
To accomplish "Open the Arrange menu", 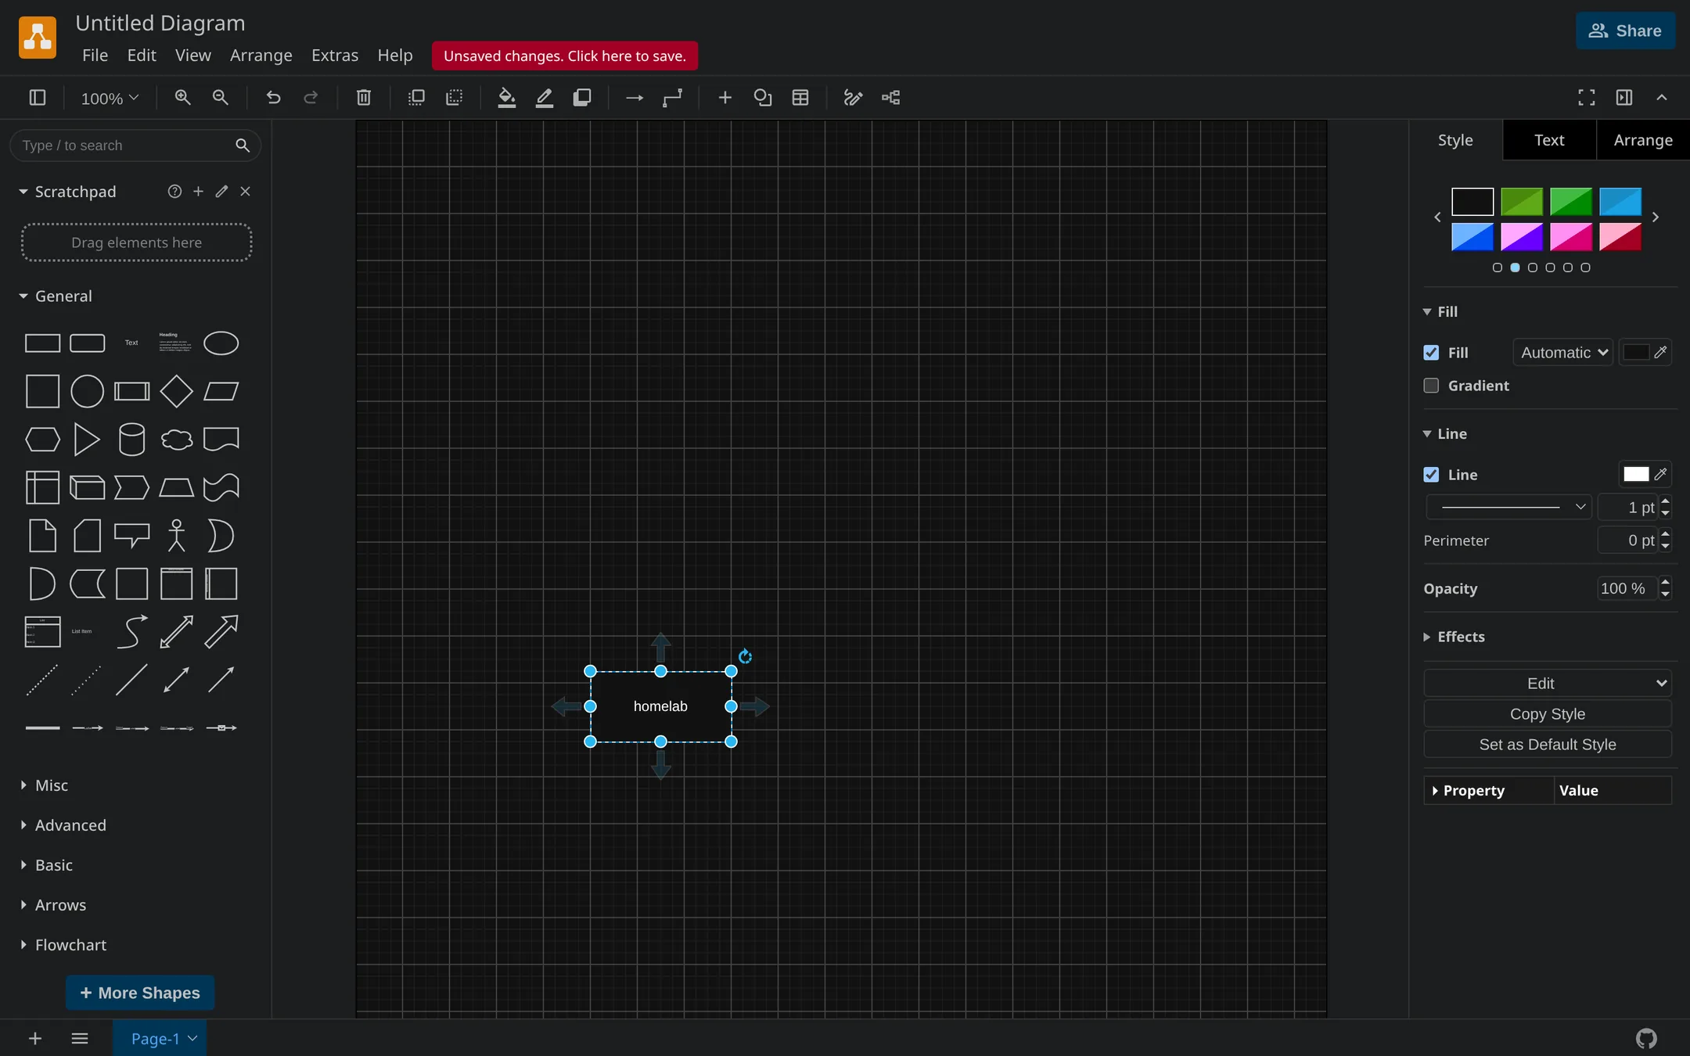I will 261,56.
